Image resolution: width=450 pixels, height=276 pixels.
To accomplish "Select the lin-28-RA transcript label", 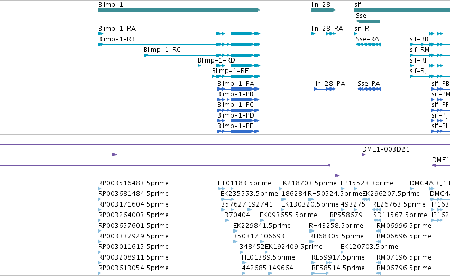I will coord(327,29).
